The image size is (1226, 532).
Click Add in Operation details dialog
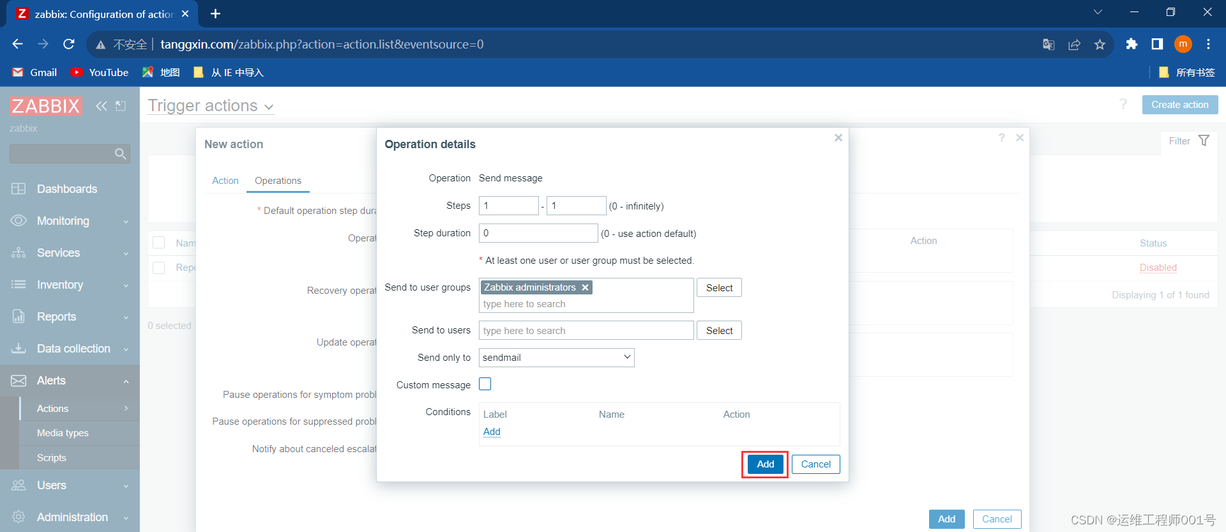click(765, 464)
